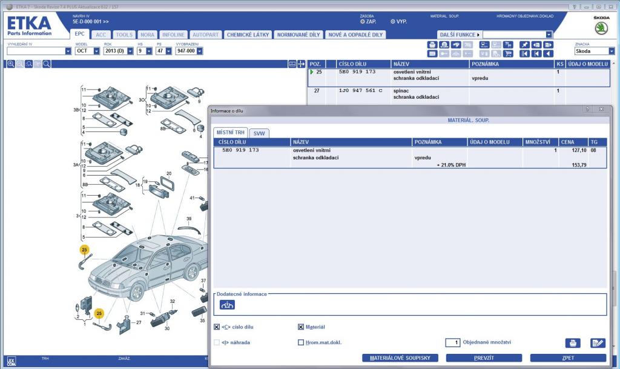Click the next page icon with right arrow
The image size is (620, 369).
pyautogui.click(x=548, y=45)
